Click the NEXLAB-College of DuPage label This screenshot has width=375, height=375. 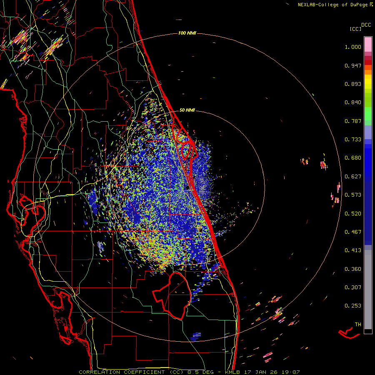click(x=332, y=5)
